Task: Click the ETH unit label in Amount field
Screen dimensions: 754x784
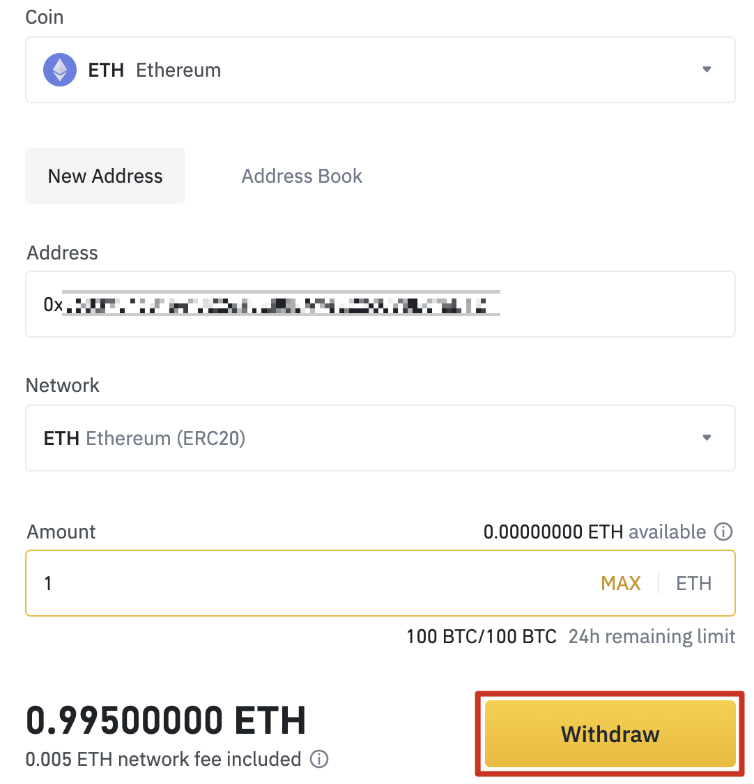Action: (693, 583)
